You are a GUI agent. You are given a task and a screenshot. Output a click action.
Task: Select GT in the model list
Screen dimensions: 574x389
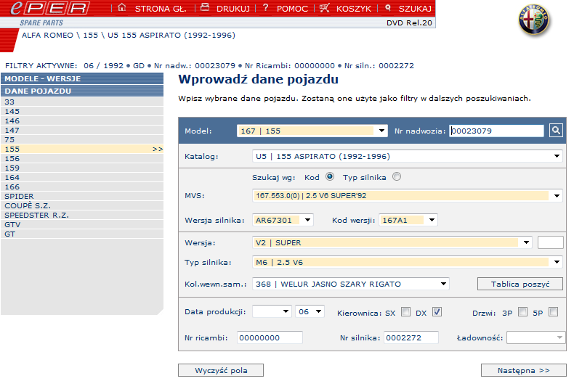pyautogui.click(x=82, y=234)
